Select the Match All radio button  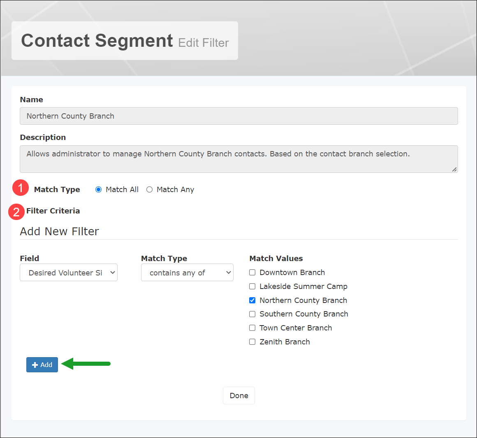[x=98, y=189]
